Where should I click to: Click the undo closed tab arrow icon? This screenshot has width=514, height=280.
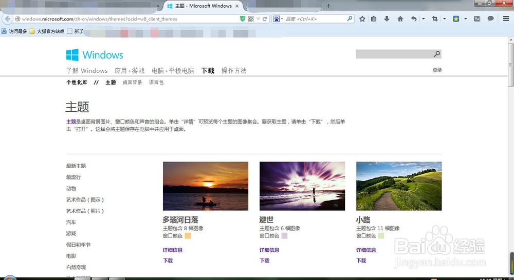(x=414, y=18)
